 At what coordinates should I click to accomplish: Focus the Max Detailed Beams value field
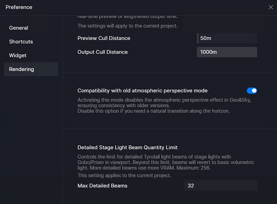click(220, 186)
